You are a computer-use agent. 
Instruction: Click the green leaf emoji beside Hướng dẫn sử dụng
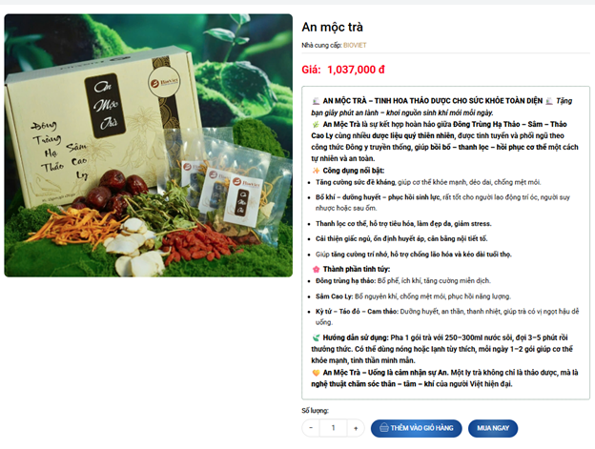pyautogui.click(x=316, y=337)
